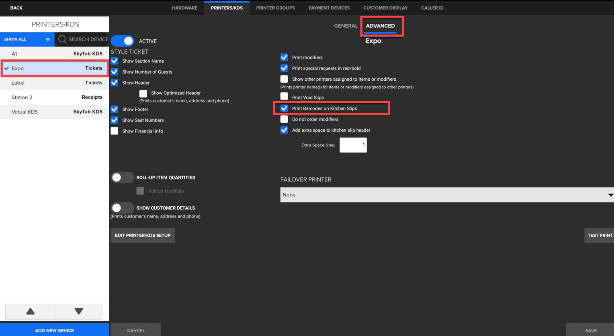The width and height of the screenshot is (614, 336).
Task: Click the search device magnifier icon
Action: point(62,39)
